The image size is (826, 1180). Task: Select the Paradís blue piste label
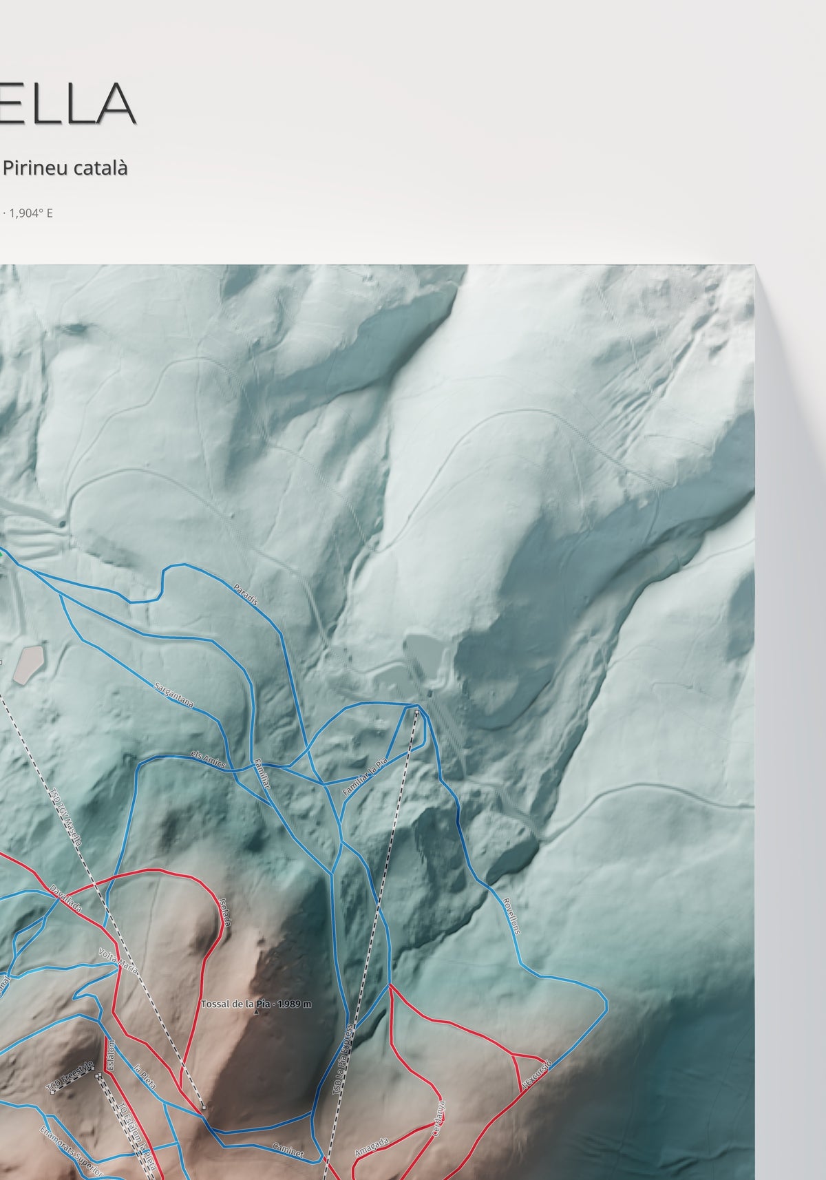[246, 595]
